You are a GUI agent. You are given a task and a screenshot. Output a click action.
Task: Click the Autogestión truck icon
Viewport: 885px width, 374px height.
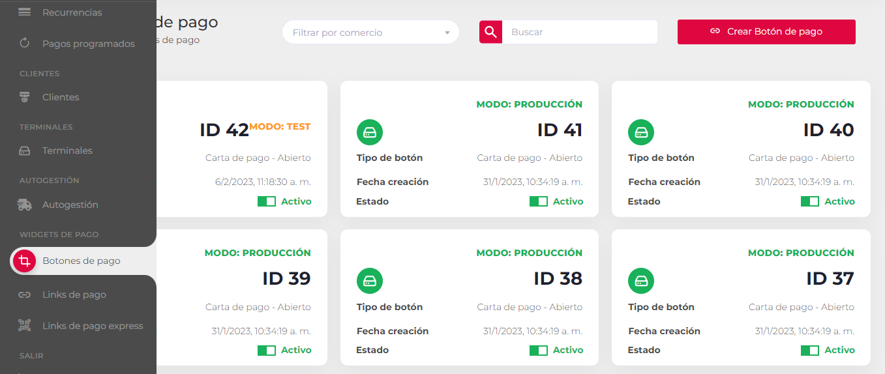24,205
